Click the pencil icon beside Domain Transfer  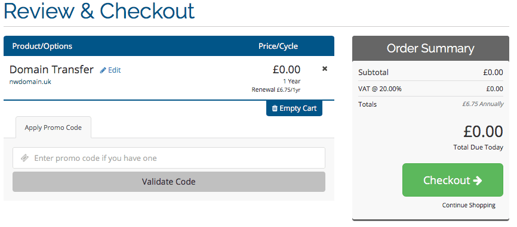pos(103,70)
